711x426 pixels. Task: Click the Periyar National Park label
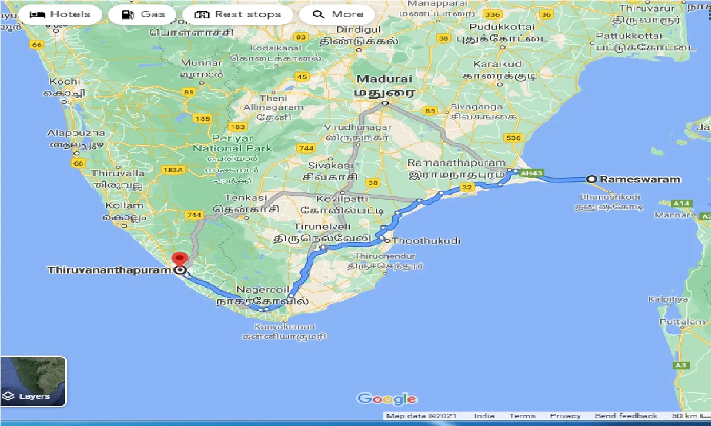tap(232, 143)
